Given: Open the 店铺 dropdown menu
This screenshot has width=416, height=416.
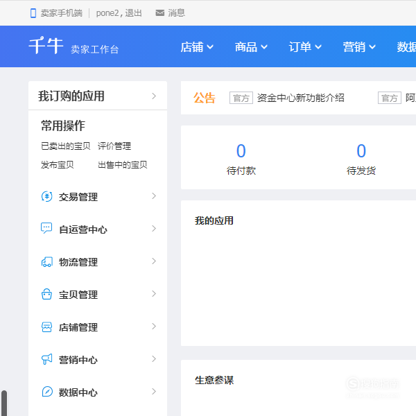Looking at the screenshot, I should pyautogui.click(x=197, y=47).
